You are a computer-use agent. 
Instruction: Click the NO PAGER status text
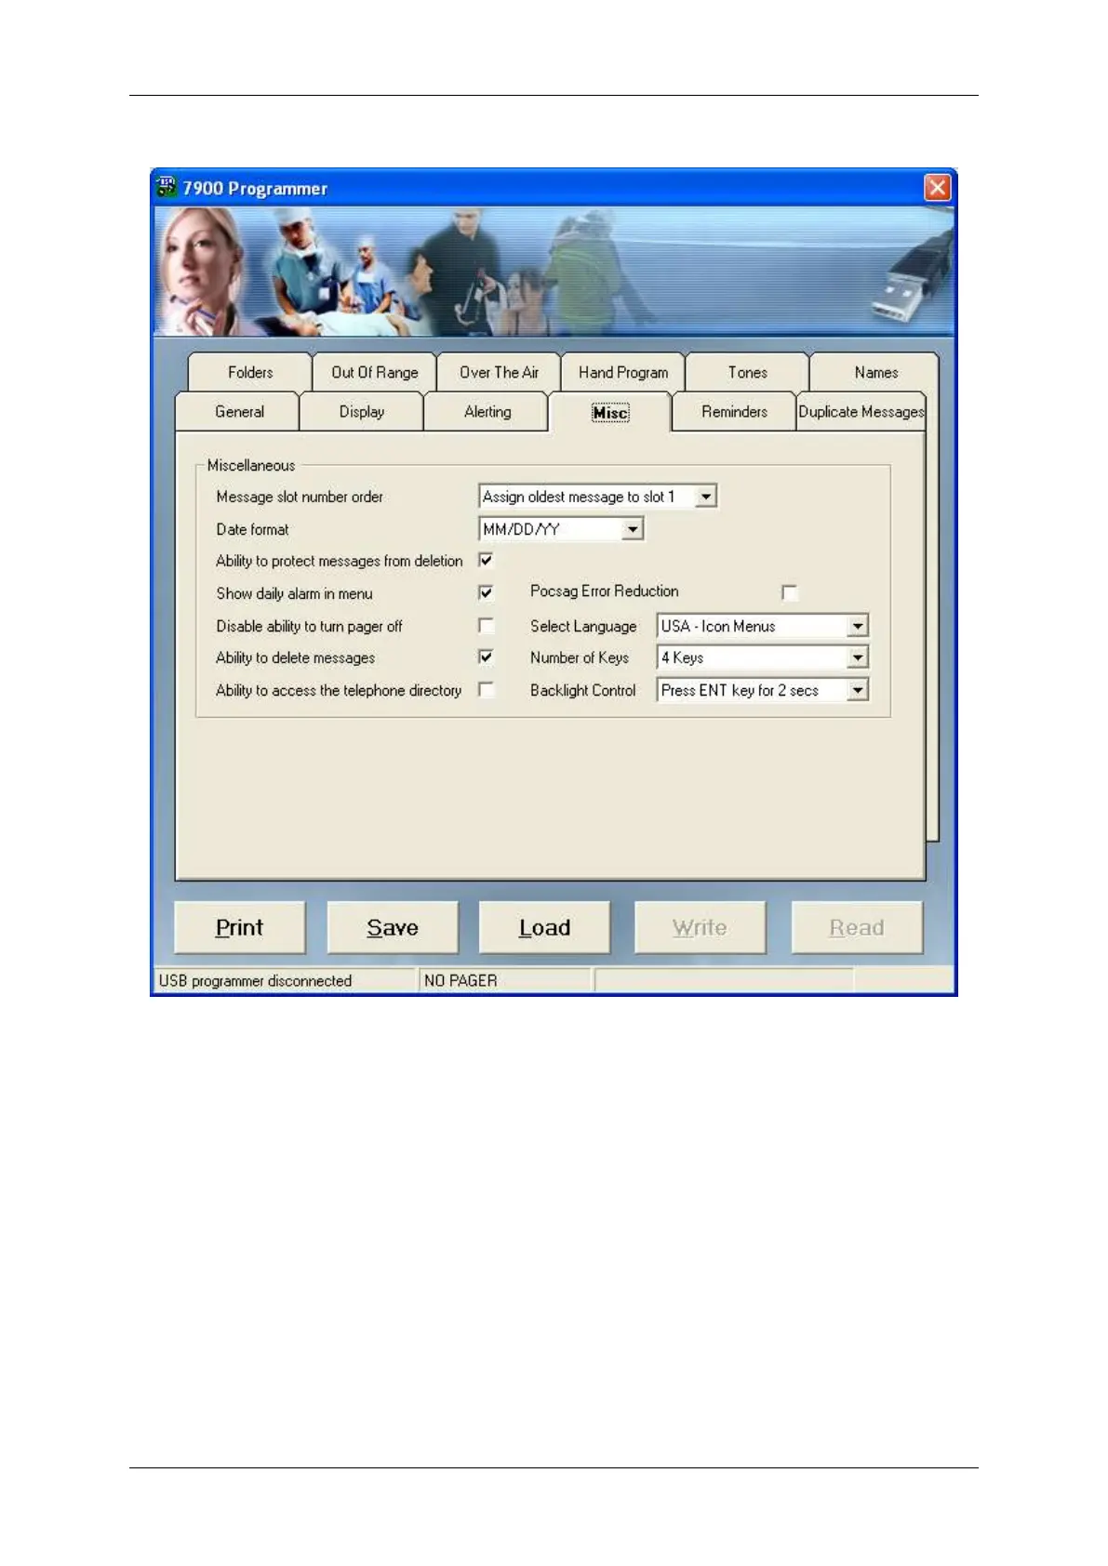[x=461, y=980]
